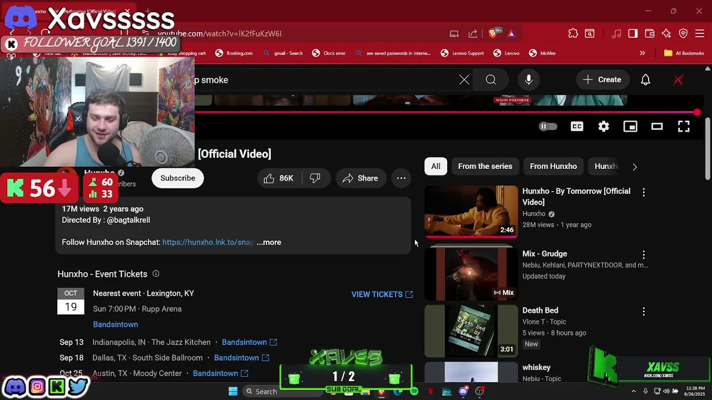Toggle closed captions on the video
This screenshot has width=712, height=400.
click(x=577, y=127)
